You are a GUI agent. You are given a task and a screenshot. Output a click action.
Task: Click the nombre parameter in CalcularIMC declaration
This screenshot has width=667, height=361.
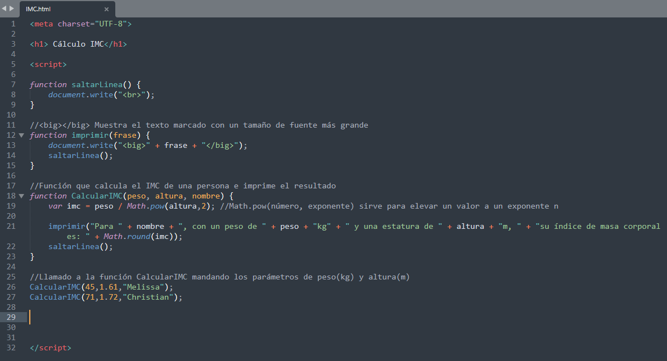206,196
